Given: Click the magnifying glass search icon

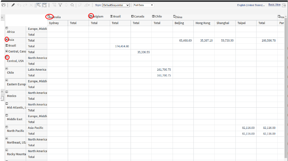Looking at the screenshot, I should click(x=72, y=5).
